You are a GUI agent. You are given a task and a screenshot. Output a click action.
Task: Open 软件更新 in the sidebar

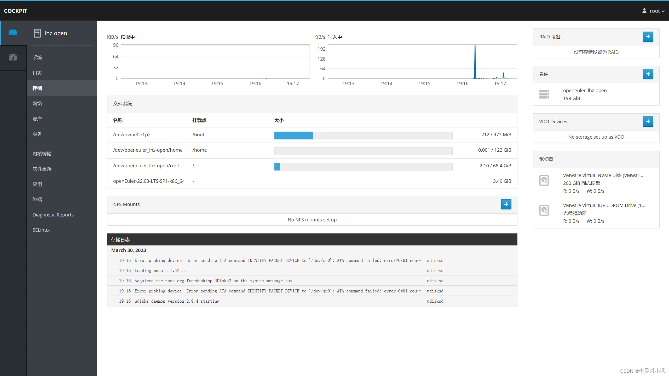click(62, 169)
